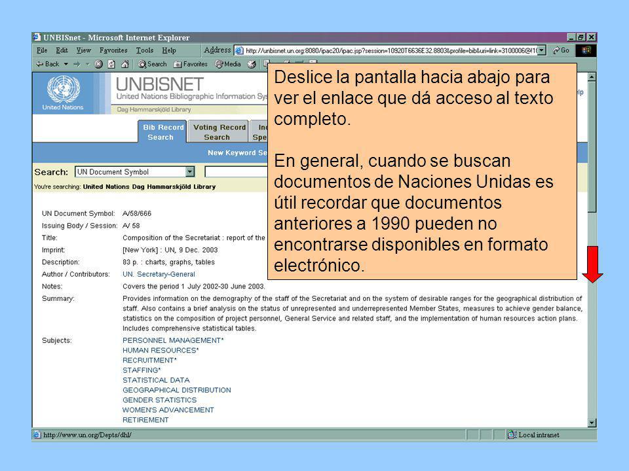Click the address bar URL field

[x=391, y=50]
